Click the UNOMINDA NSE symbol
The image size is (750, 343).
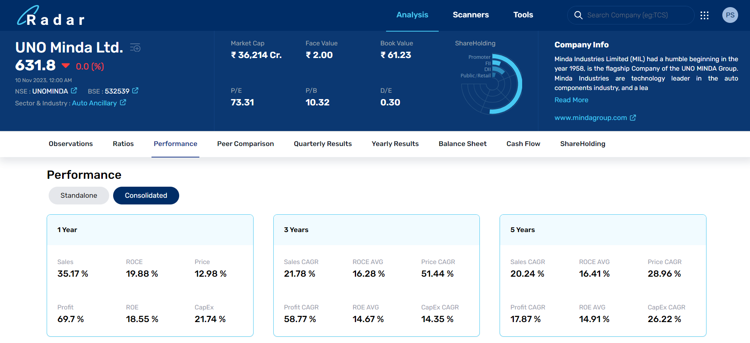pos(50,91)
